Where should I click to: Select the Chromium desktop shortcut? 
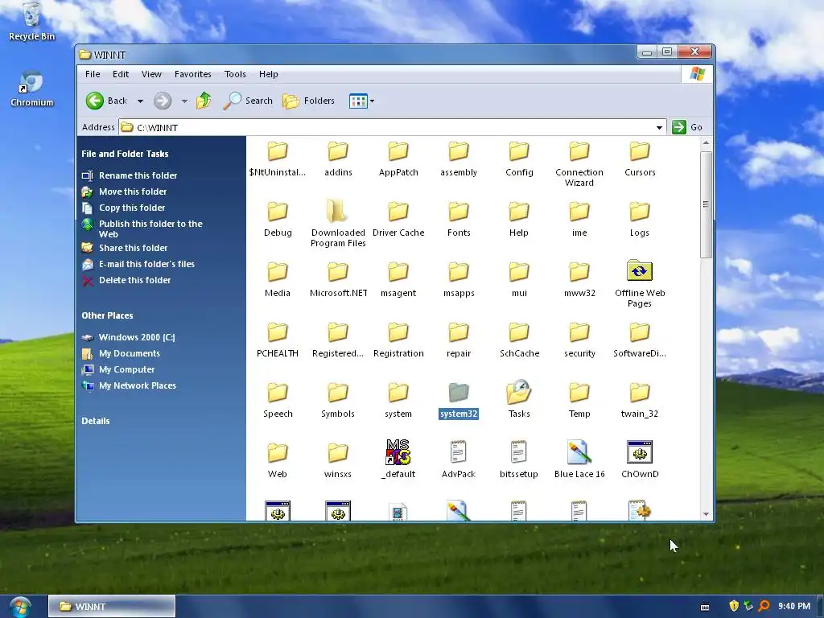pos(31,89)
